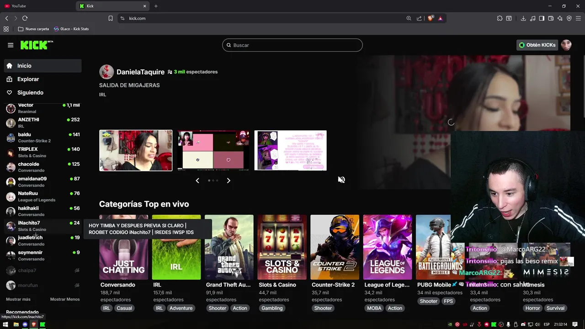Open the browser downloads icon
This screenshot has width=585, height=329.
click(523, 18)
